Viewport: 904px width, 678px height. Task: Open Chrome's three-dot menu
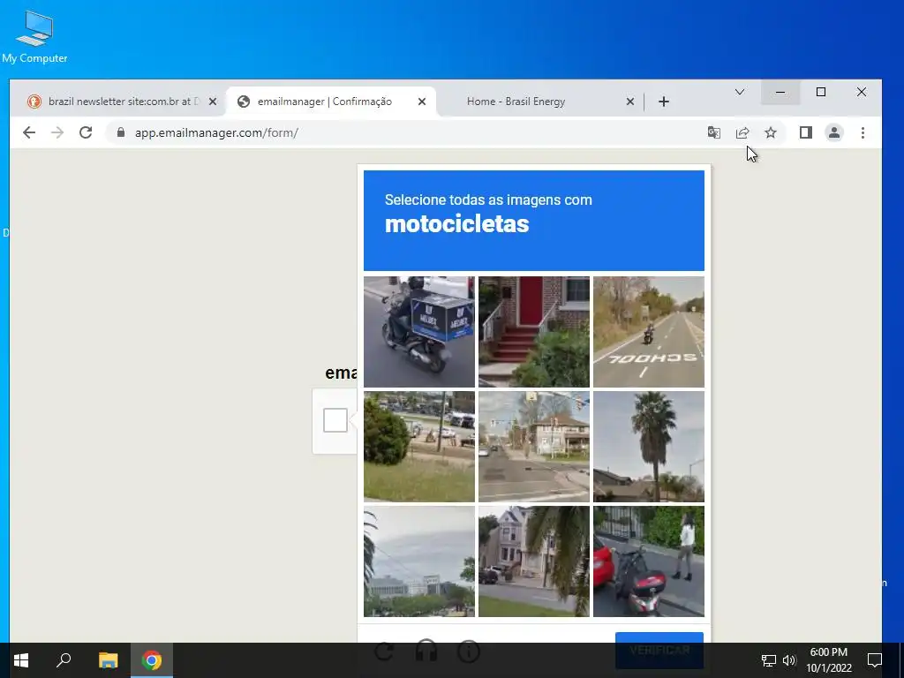click(863, 132)
